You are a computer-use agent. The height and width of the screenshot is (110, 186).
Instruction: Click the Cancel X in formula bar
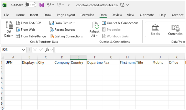tap(35, 50)
